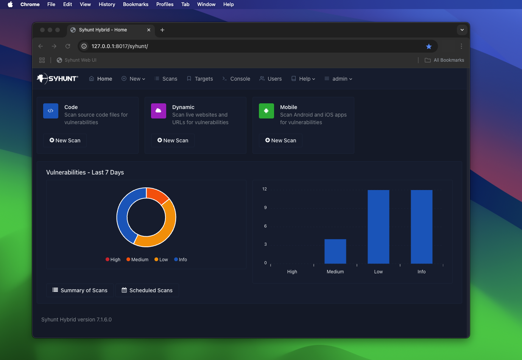Open the Console page
Screen dimensions: 522x360
pyautogui.click(x=236, y=79)
